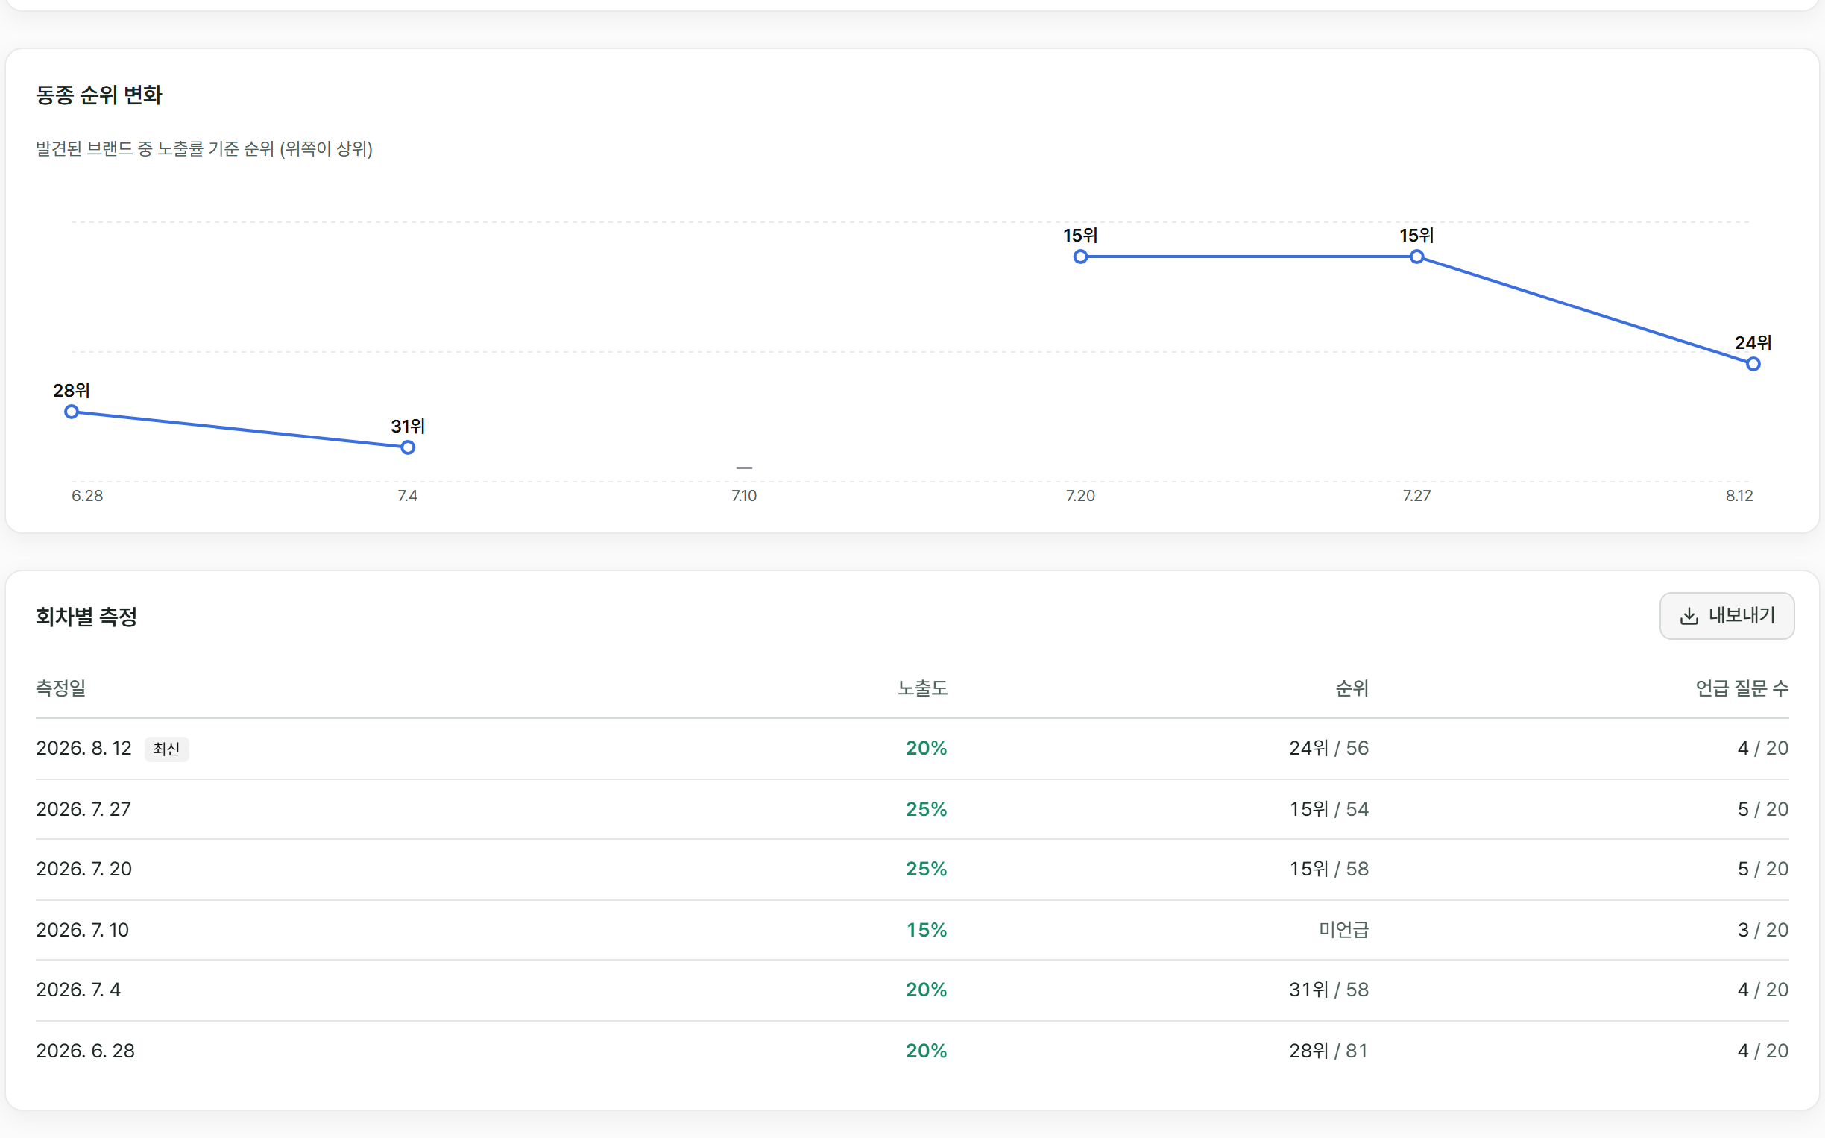Select the 2026. 7. 10 date cell
1825x1138 pixels.
[x=83, y=929]
